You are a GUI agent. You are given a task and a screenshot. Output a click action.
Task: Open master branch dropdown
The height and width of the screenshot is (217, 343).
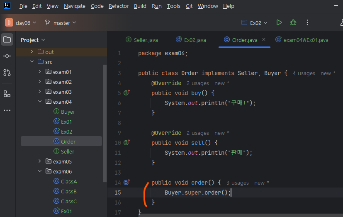(65, 23)
